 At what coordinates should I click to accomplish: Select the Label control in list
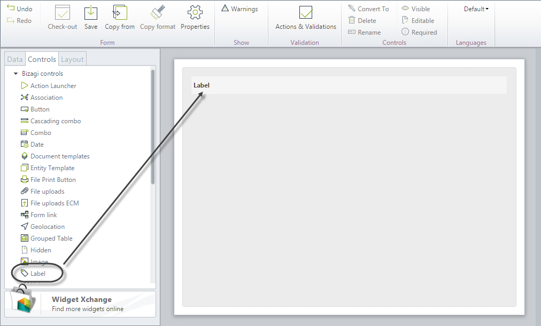click(x=33, y=273)
